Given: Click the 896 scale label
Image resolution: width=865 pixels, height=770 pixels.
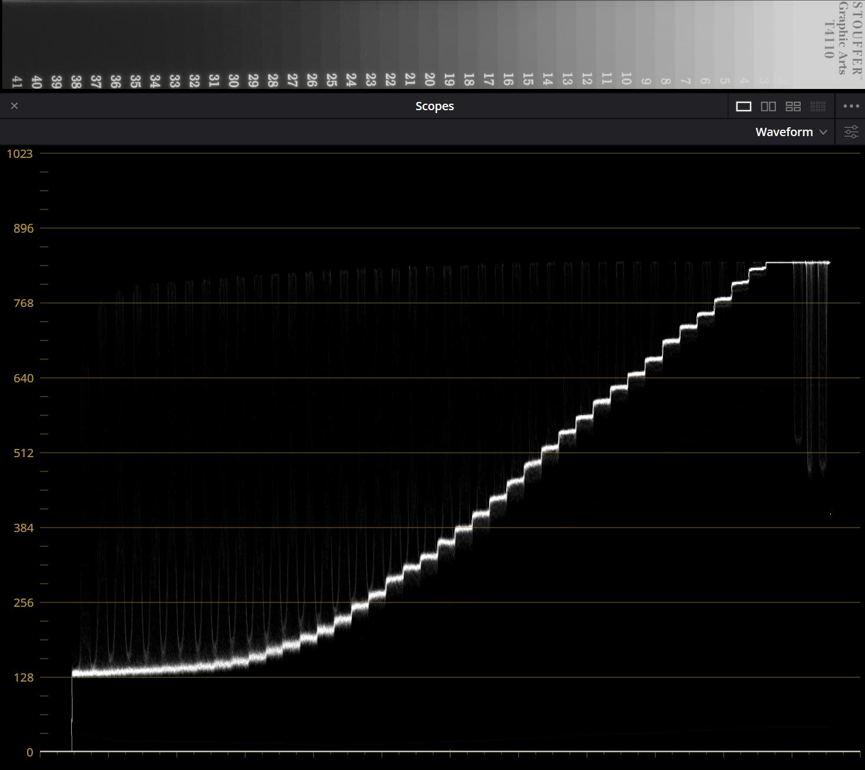Looking at the screenshot, I should (24, 229).
